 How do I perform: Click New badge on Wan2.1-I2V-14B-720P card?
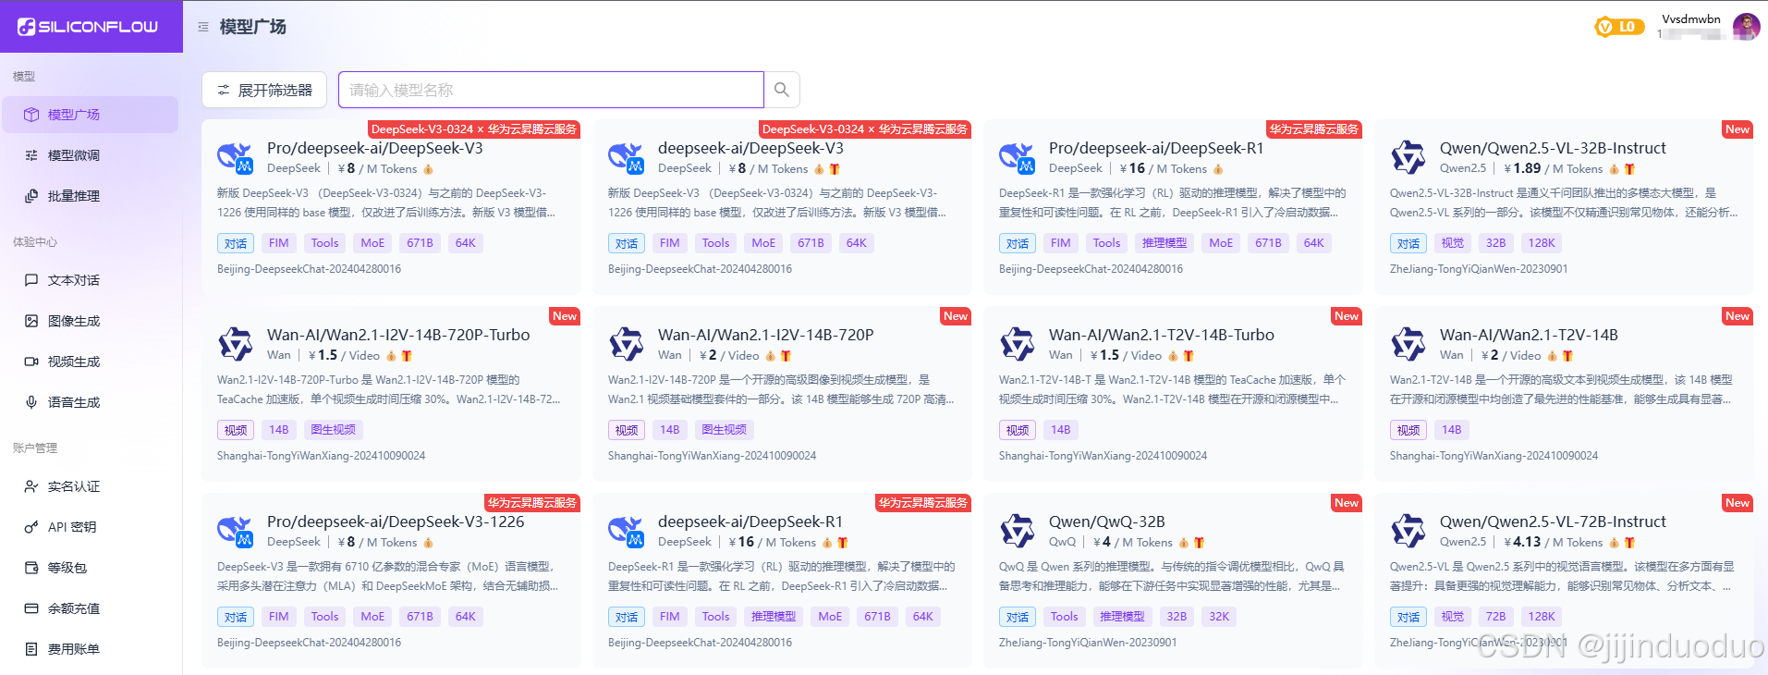point(956,316)
